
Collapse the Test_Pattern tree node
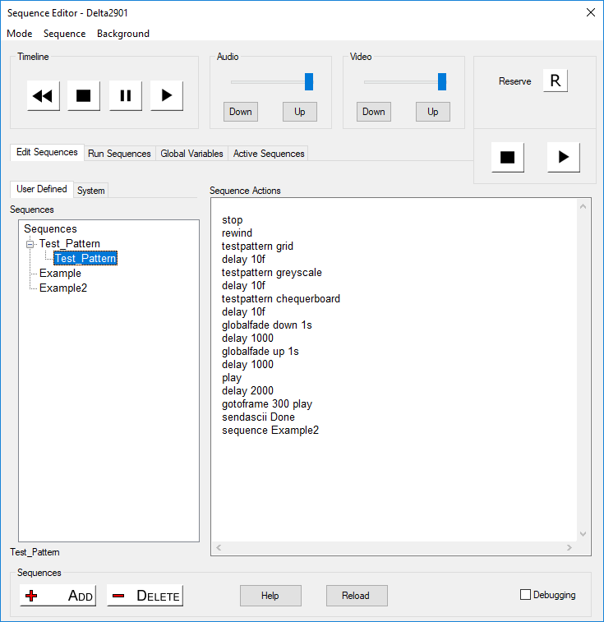click(30, 244)
